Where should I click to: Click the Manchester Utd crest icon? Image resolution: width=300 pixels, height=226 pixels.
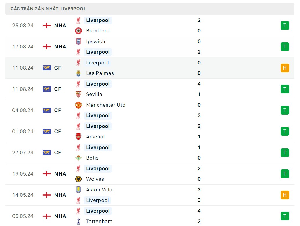click(x=78, y=105)
